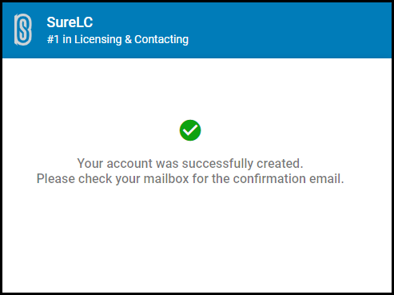
Task: Click the word 'Your' starting the message
Action: [x=90, y=163]
